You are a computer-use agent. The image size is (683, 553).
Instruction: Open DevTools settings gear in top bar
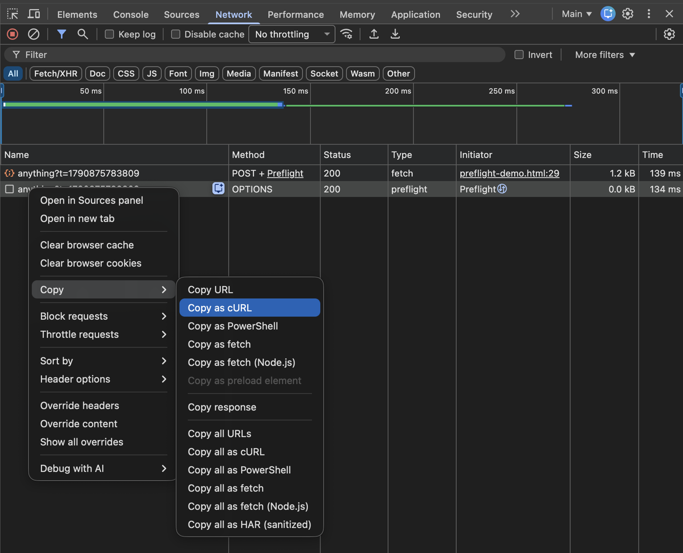[628, 14]
